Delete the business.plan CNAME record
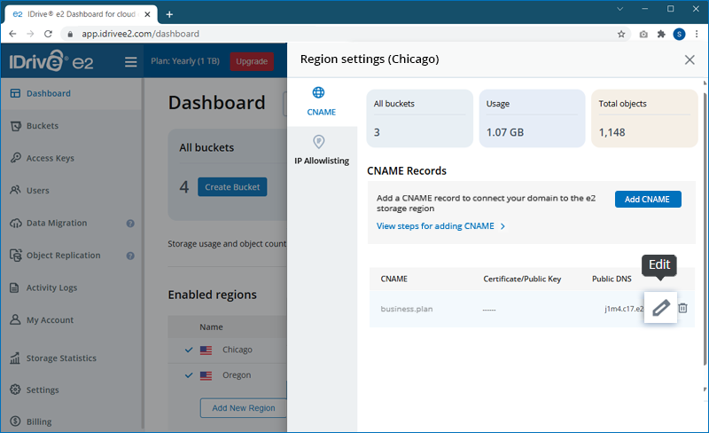709x433 pixels. coord(682,308)
